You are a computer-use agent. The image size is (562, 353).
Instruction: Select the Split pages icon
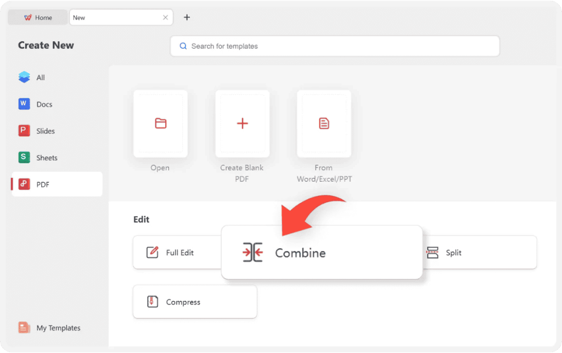[x=432, y=253]
